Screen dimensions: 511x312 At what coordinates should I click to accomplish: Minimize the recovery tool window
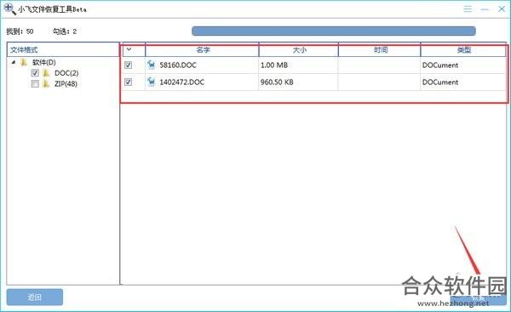tap(485, 9)
